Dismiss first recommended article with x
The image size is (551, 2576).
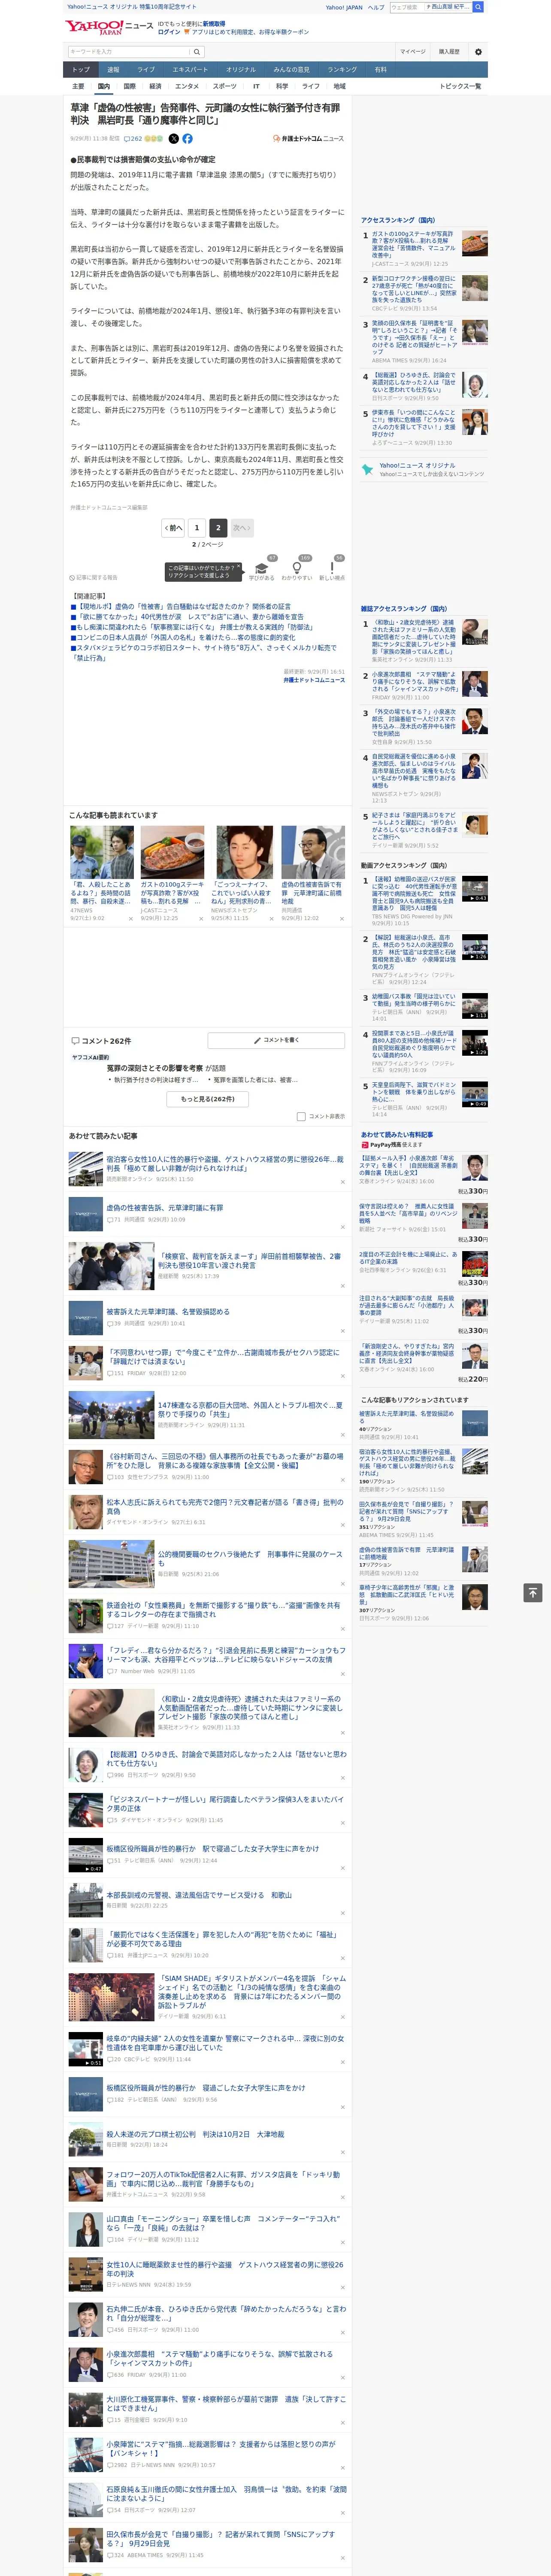(342, 1181)
